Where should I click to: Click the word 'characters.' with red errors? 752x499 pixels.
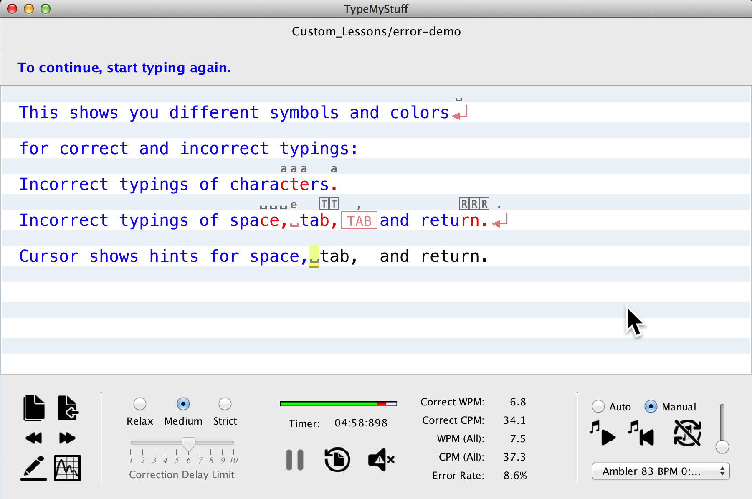tap(284, 185)
